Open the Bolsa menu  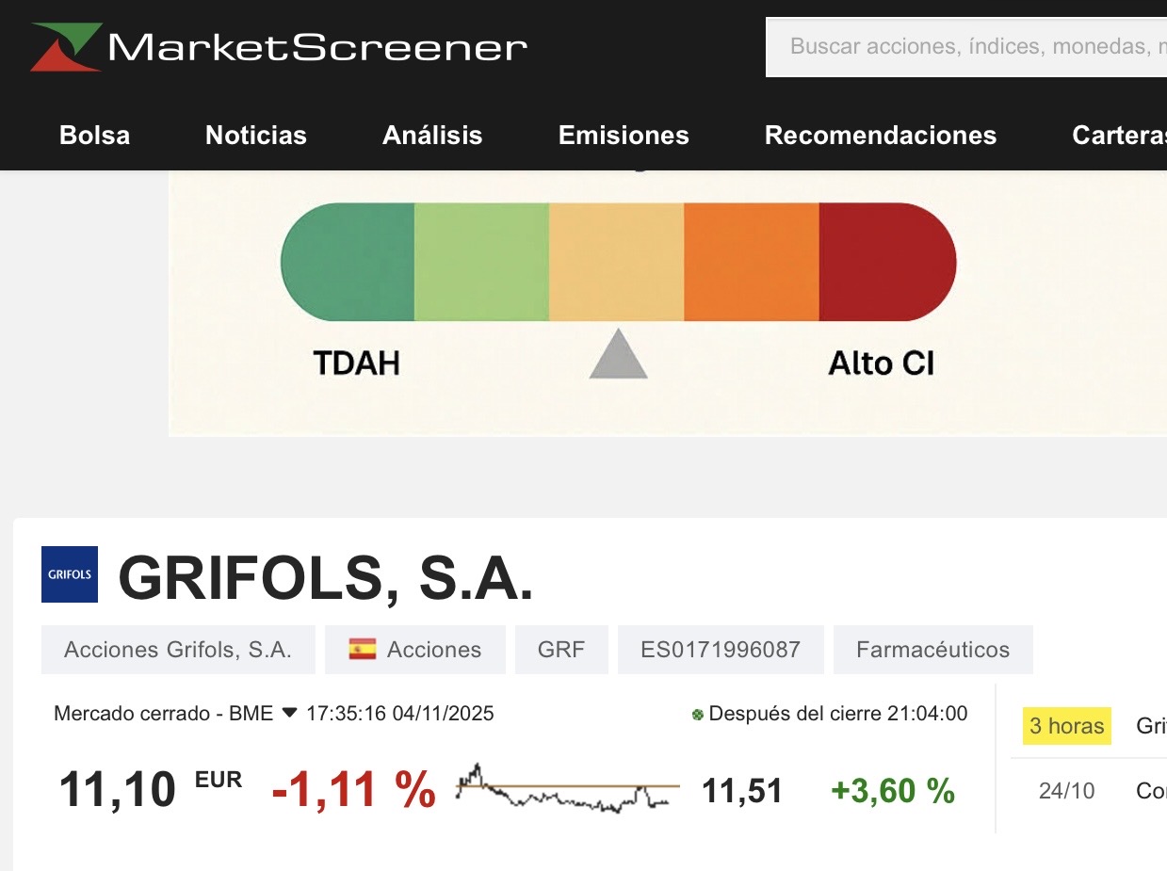(x=93, y=135)
